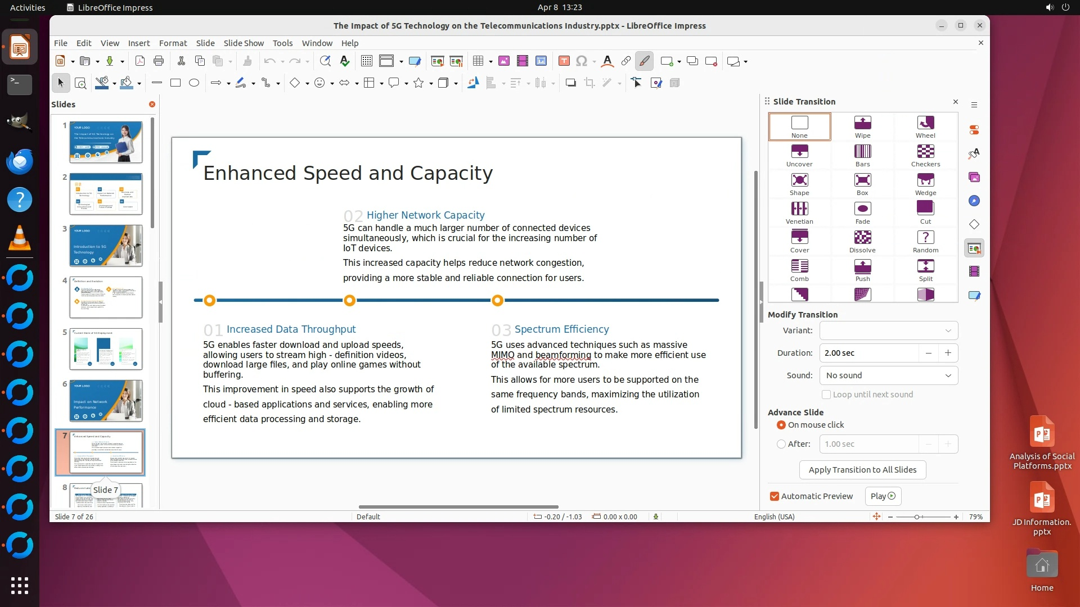The height and width of the screenshot is (607, 1080).
Task: Select slide 4 thumbnail in Slides panel
Action: pyautogui.click(x=106, y=297)
